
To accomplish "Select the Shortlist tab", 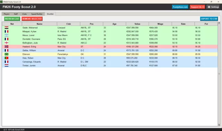I will tap(50, 14).
